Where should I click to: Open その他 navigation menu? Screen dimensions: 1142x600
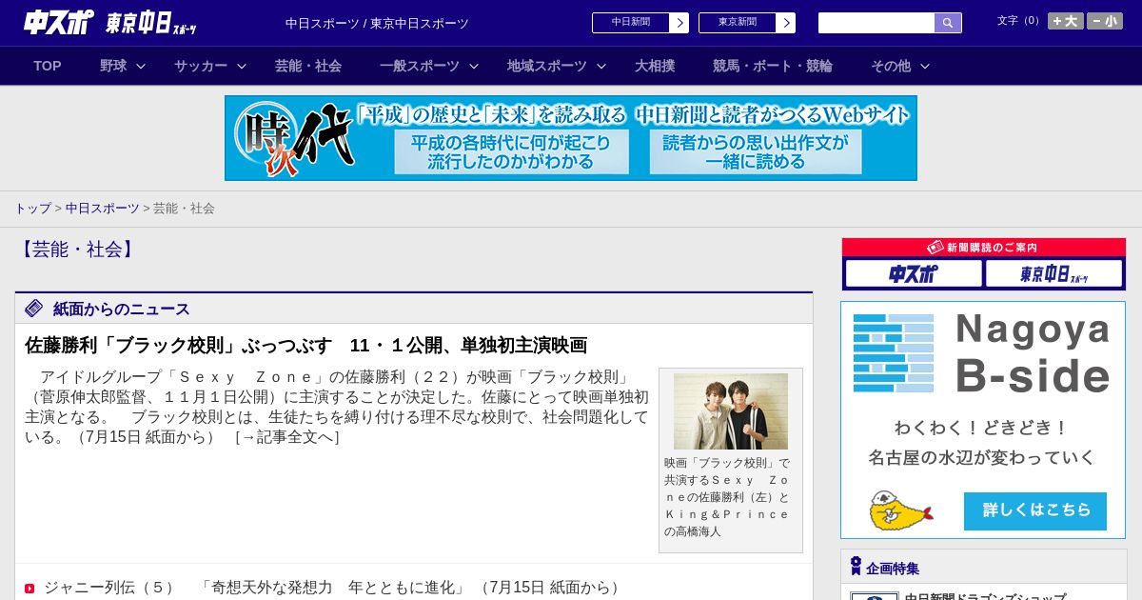click(891, 66)
